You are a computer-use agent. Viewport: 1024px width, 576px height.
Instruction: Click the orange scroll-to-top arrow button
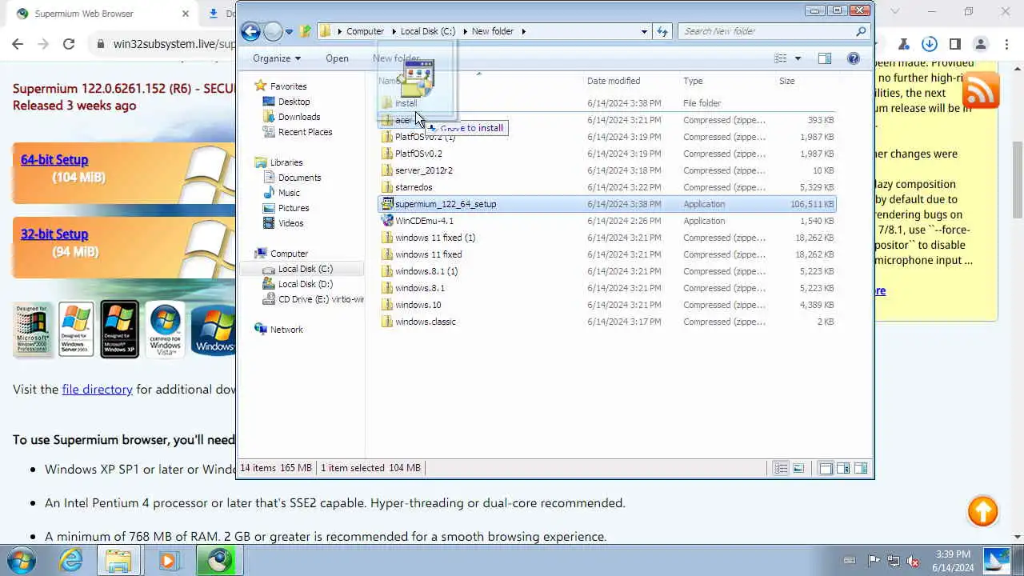click(982, 511)
